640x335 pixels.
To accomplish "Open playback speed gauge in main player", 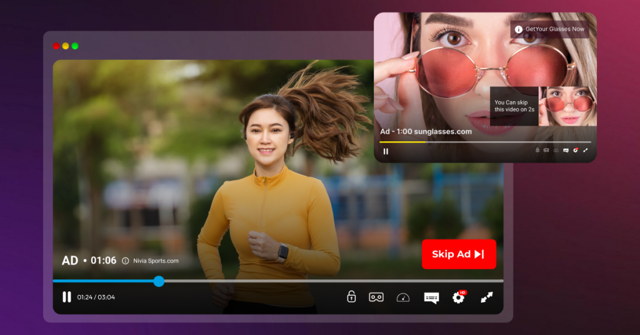I will pyautogui.click(x=403, y=297).
